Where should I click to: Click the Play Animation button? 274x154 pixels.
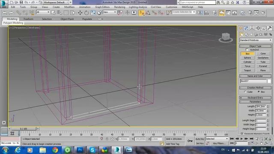[x=241, y=139]
